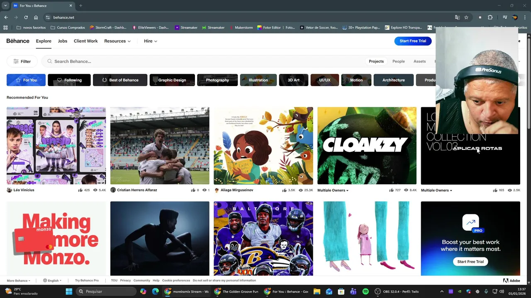Expand the Resources menu
Screen dimensions: 531x298
point(117,41)
